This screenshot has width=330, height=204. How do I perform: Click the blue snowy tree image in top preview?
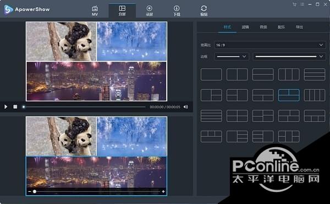click(x=132, y=41)
